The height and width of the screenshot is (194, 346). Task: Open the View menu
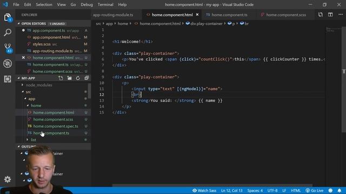pyautogui.click(x=61, y=5)
